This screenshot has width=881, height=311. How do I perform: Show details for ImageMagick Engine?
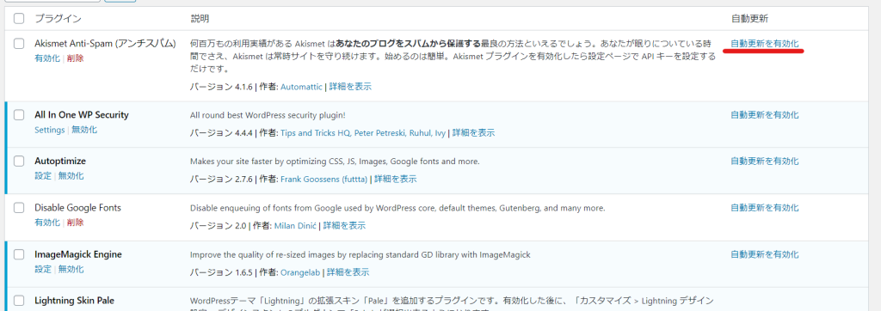(x=348, y=272)
